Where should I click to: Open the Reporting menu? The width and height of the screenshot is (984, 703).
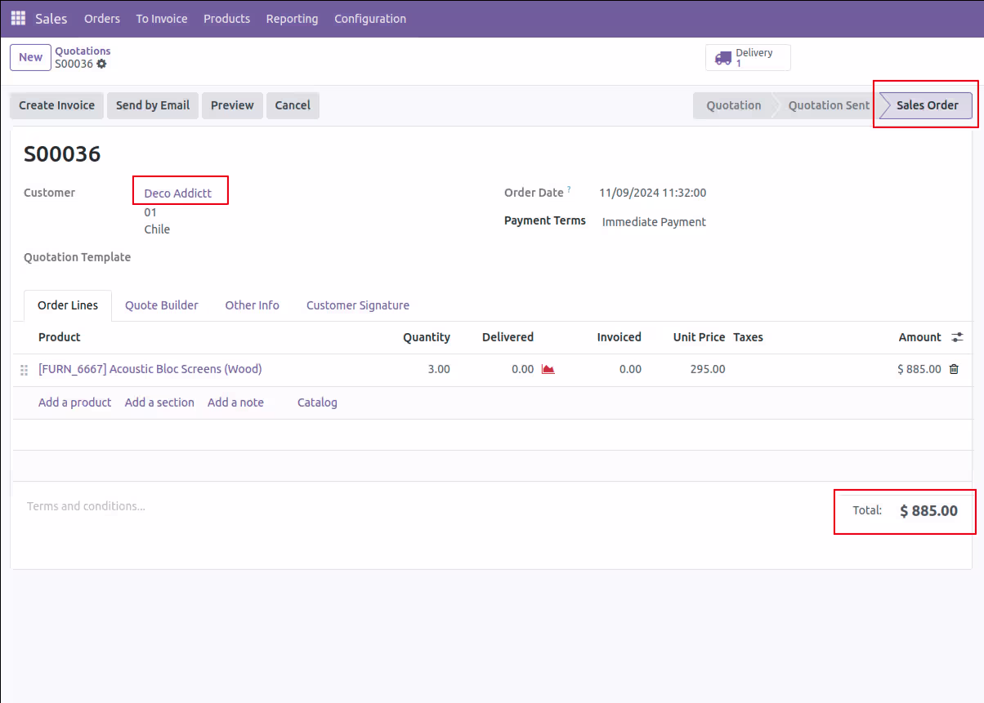[x=292, y=19]
